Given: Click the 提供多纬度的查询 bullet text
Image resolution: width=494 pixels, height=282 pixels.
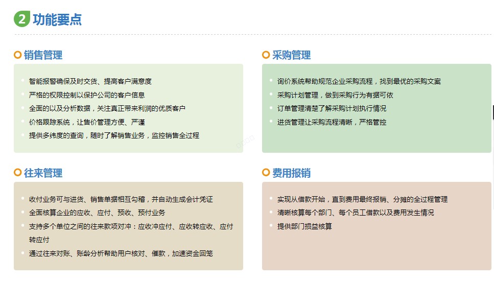Looking at the screenshot, I should 114,135.
